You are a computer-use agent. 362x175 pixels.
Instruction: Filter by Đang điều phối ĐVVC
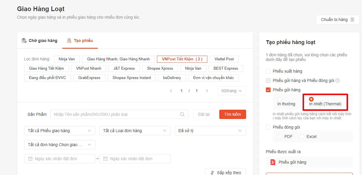48,78
